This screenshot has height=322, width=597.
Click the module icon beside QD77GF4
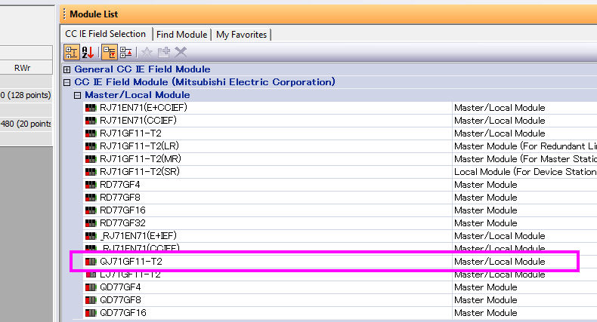coord(91,287)
